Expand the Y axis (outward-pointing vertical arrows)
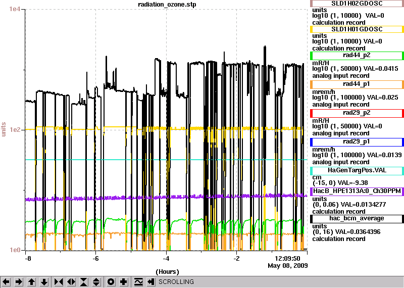This screenshot has height=288, width=404. [x=96, y=282]
